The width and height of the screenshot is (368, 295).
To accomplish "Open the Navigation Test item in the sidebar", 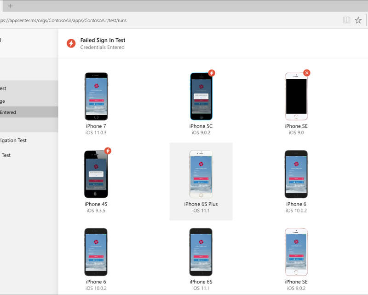I will tap(13, 140).
